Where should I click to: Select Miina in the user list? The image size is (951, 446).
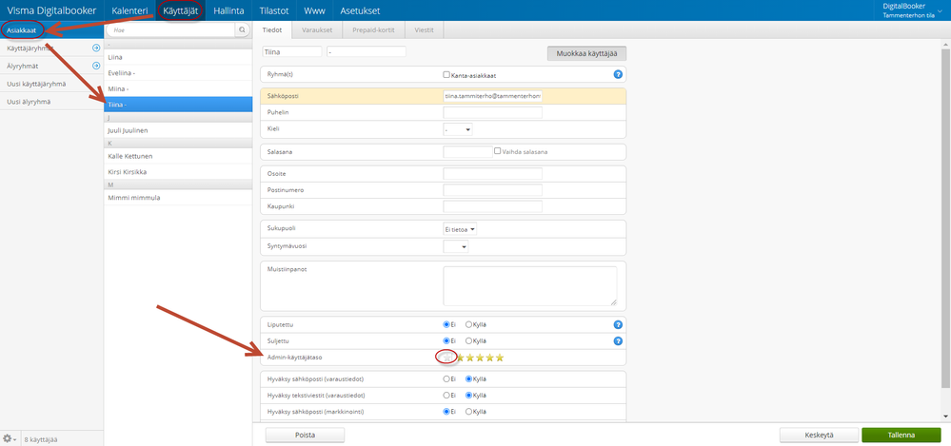[x=178, y=88]
